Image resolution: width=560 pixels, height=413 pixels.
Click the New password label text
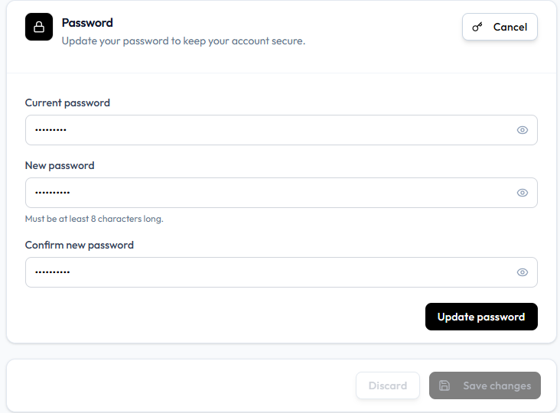pos(60,166)
